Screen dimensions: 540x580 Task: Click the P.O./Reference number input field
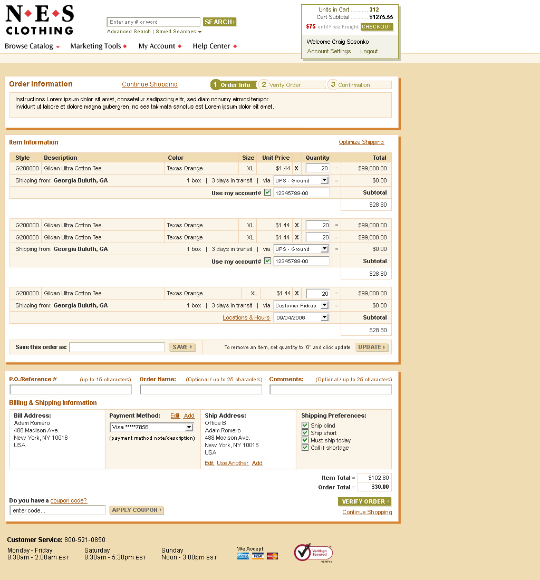[x=71, y=390]
